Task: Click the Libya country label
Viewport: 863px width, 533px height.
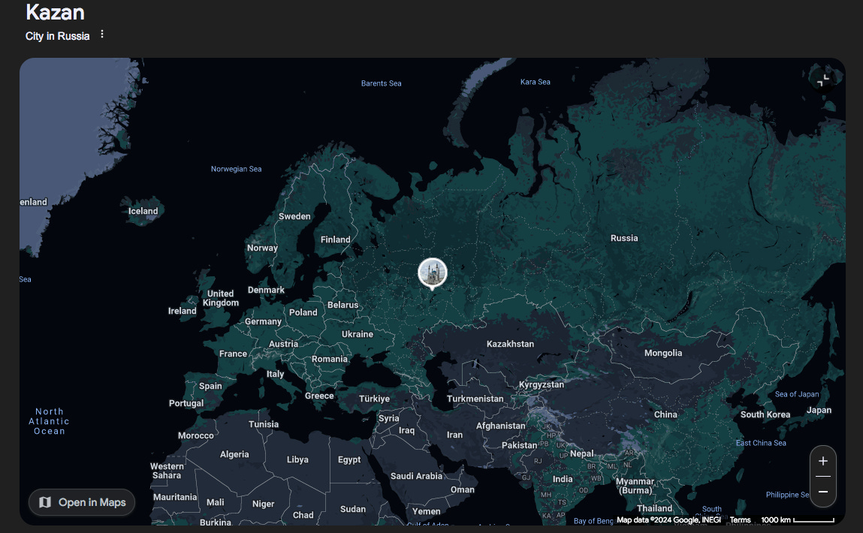Action: [297, 460]
